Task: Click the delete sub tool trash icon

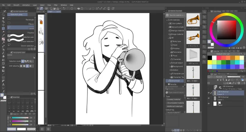Action: coord(34,49)
